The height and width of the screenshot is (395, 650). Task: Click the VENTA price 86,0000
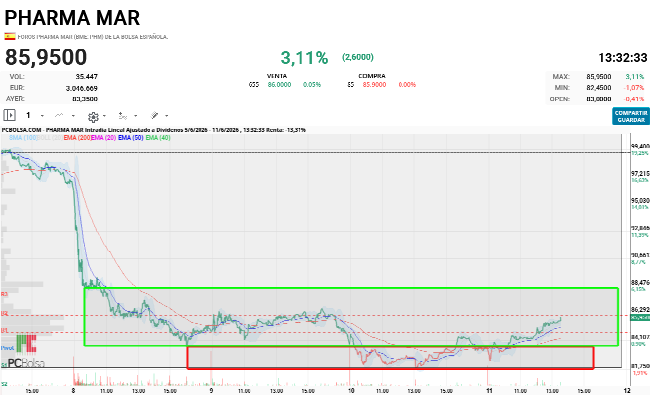[x=280, y=85]
